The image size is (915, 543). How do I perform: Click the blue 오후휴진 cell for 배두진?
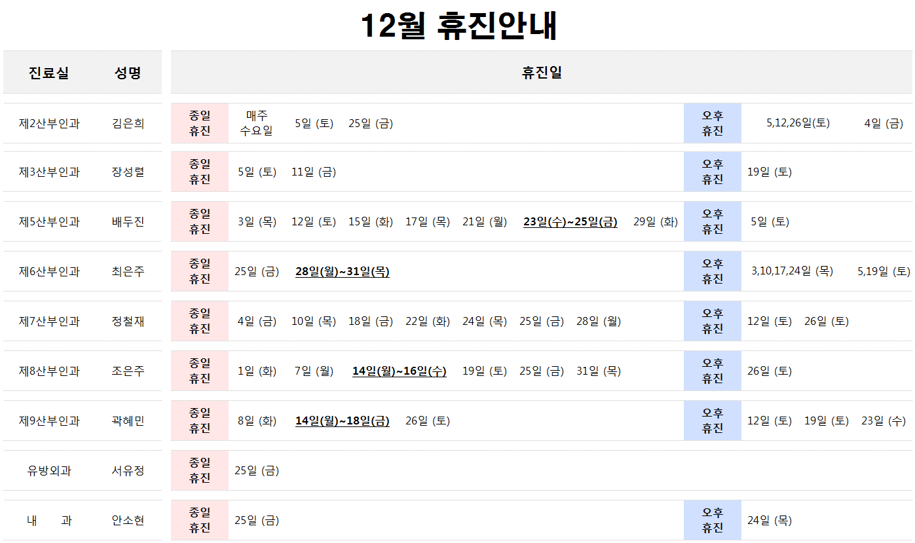point(713,222)
